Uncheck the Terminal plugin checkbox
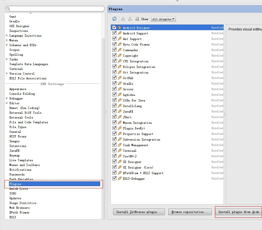This screenshot has width=262, height=230. coord(114,150)
